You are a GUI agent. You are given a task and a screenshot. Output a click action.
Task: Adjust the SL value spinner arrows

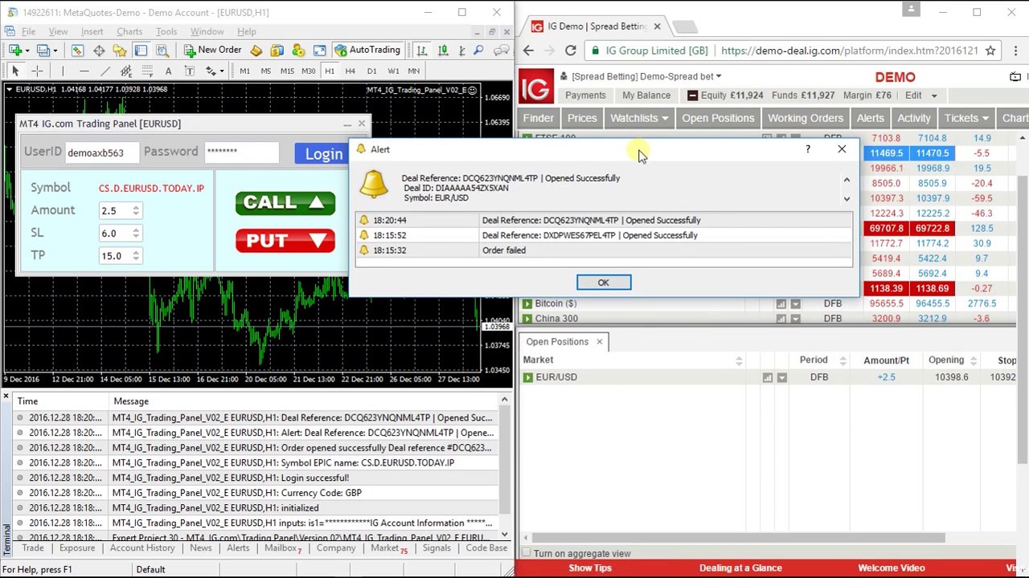click(x=136, y=233)
